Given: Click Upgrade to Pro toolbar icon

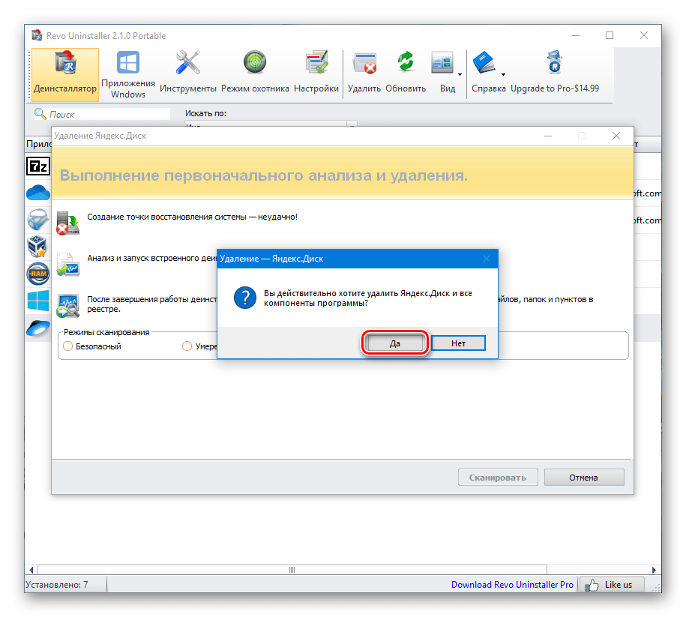Looking at the screenshot, I should (x=554, y=74).
